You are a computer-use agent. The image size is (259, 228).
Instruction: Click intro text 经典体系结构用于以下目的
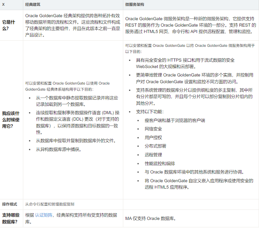[x=67, y=86]
